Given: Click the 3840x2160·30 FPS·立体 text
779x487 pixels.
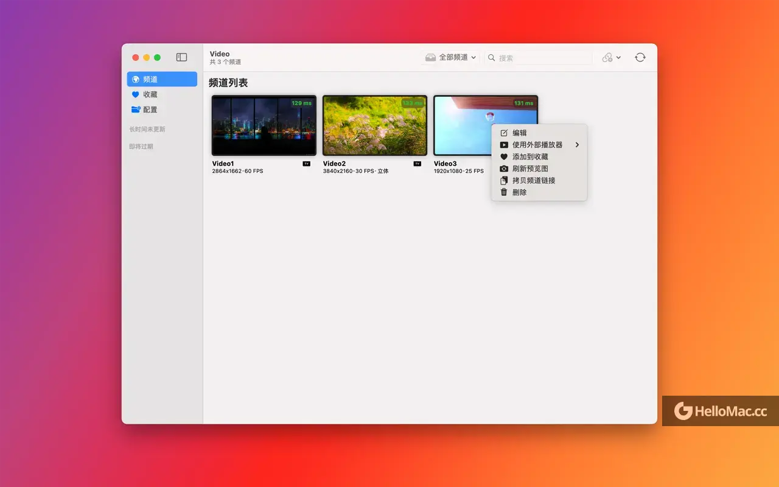Looking at the screenshot, I should (x=355, y=172).
